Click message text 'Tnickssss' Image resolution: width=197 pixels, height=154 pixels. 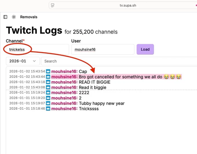[89, 109]
